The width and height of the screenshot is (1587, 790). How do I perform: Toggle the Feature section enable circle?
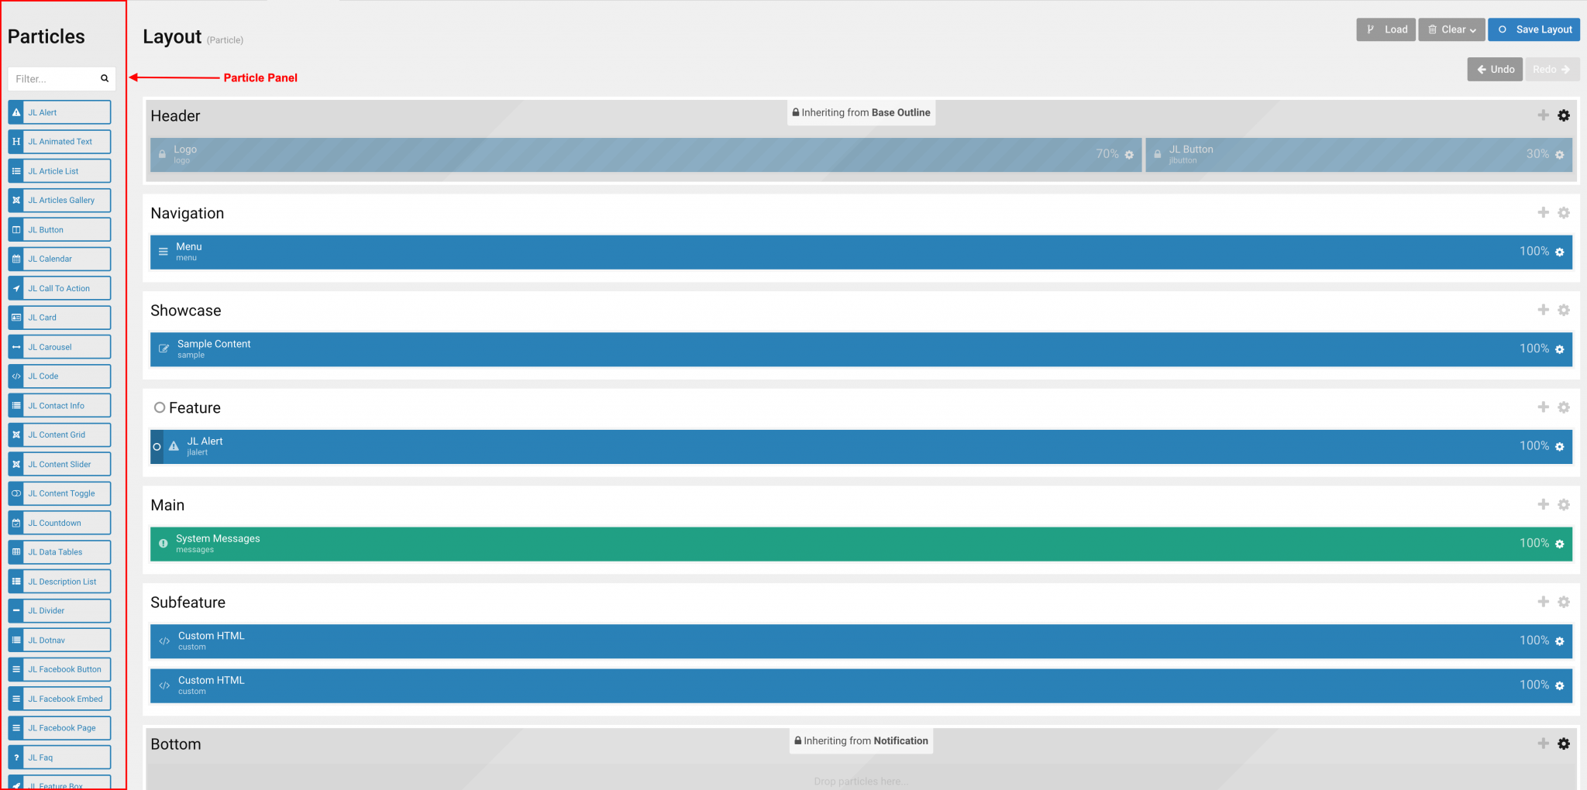pyautogui.click(x=160, y=407)
